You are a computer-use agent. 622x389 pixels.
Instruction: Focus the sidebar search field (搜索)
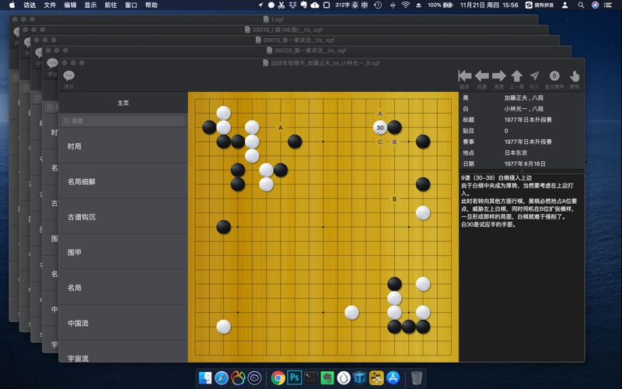123,121
